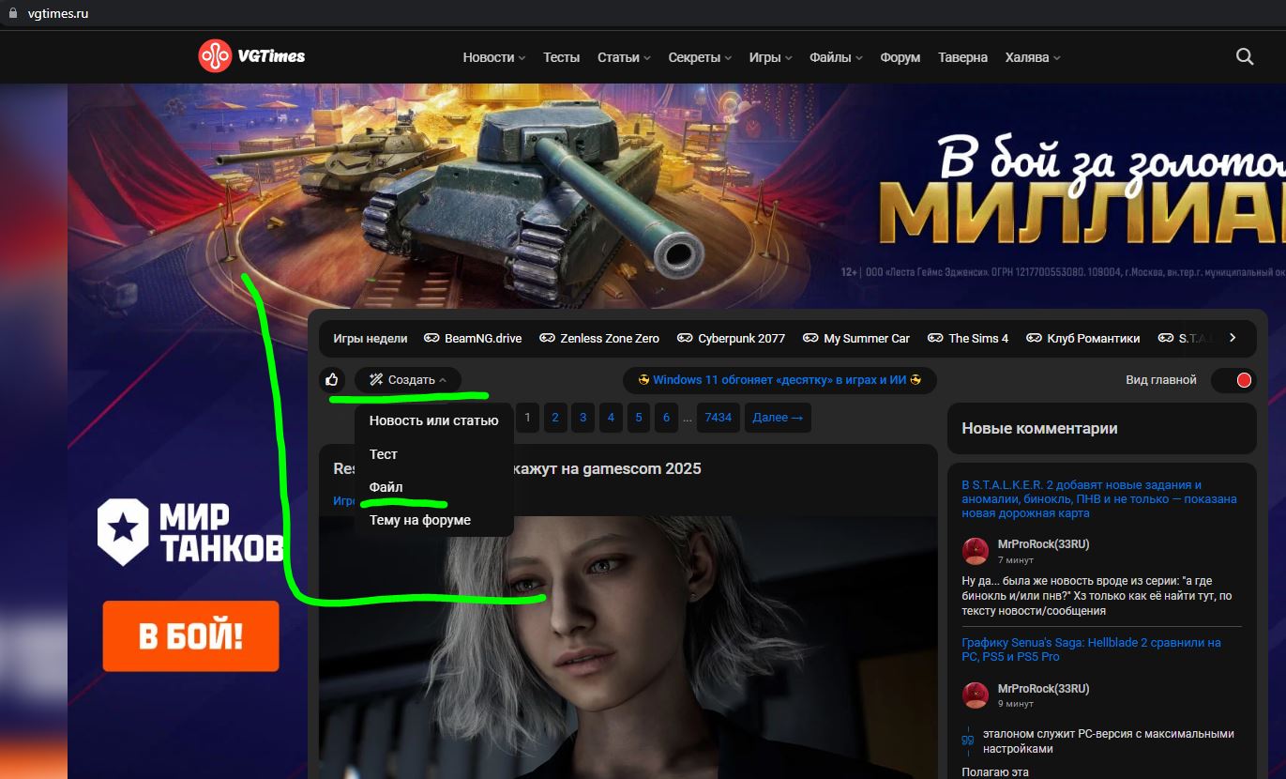Open the Senua's Saga: Hellblade 2 comparison link
The height and width of the screenshot is (779, 1286).
point(1091,649)
